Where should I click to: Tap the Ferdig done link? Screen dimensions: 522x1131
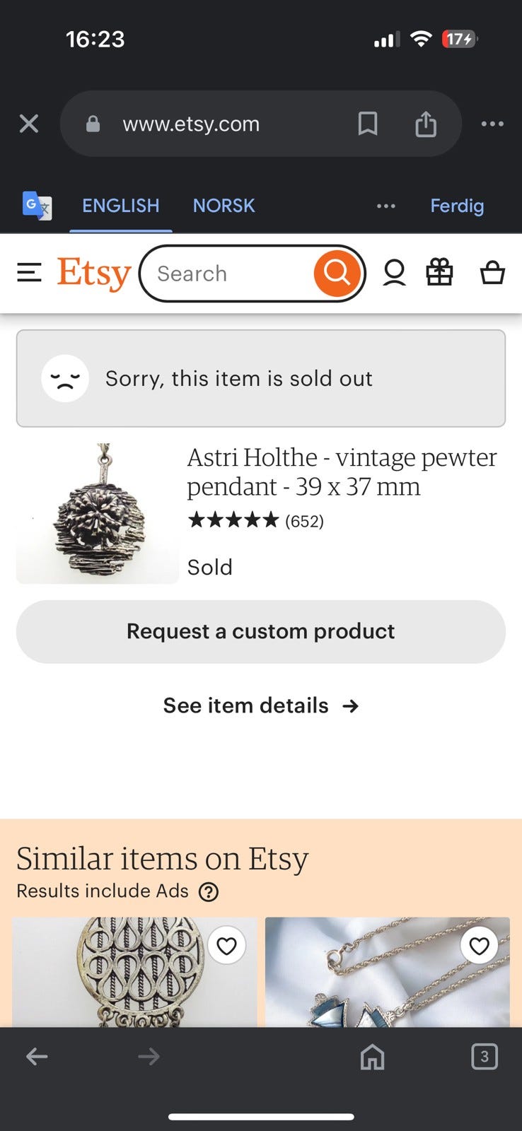(x=457, y=206)
